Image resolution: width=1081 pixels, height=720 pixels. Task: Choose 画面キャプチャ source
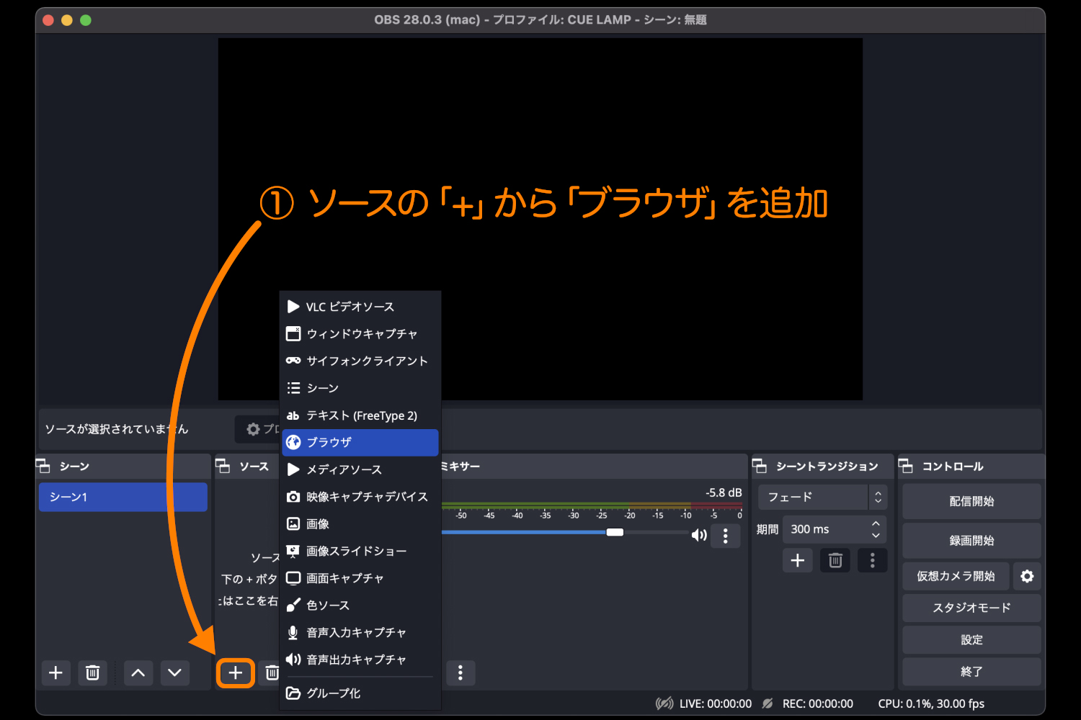click(360, 578)
